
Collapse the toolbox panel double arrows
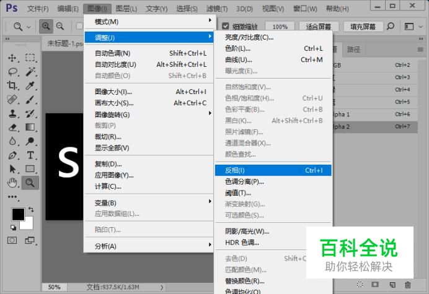pos(7,39)
